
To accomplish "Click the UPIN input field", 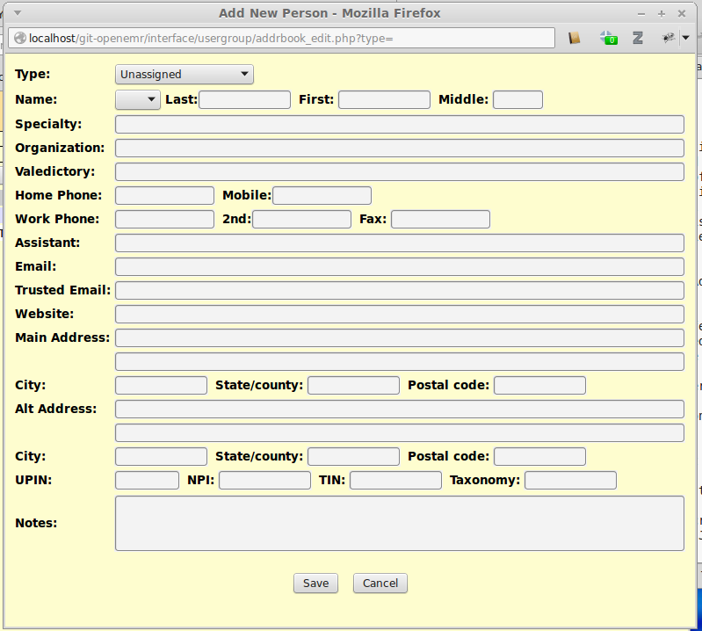I will [147, 480].
